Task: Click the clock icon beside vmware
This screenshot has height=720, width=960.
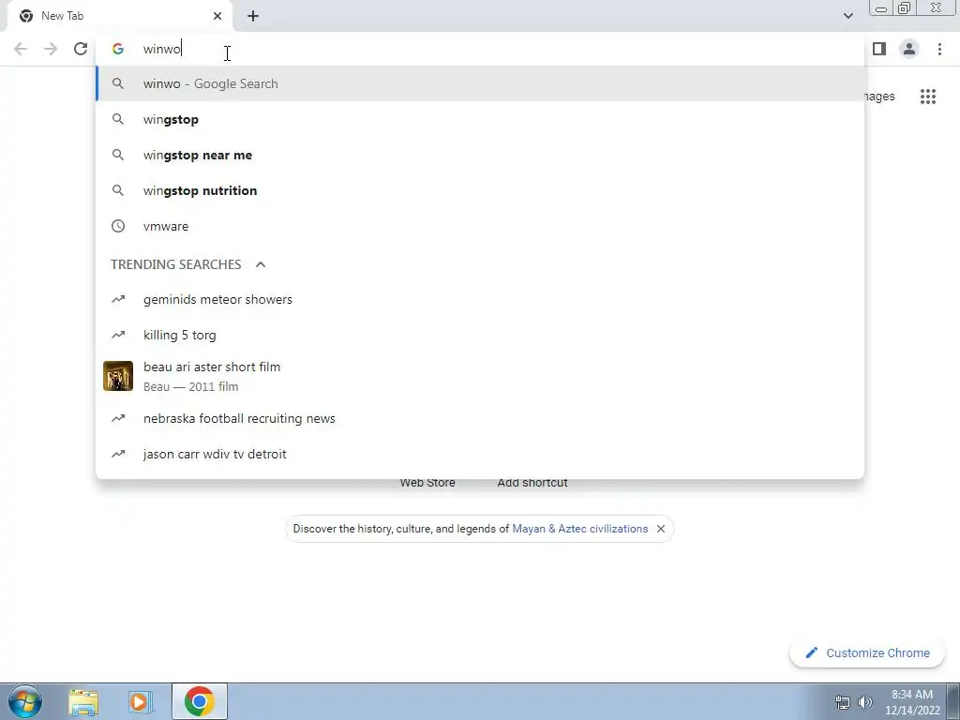Action: 118,226
